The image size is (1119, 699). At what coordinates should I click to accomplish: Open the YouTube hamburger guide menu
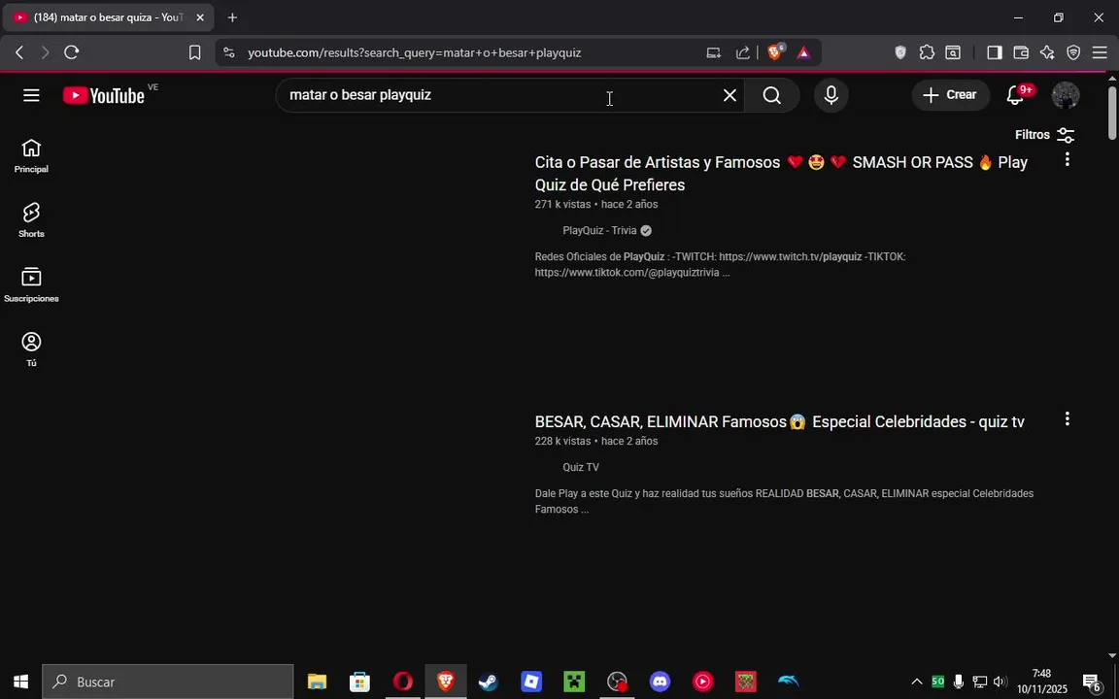[x=31, y=95]
